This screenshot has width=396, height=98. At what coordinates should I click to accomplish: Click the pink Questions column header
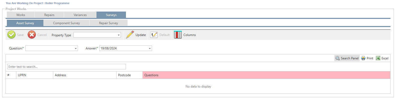click(266, 75)
